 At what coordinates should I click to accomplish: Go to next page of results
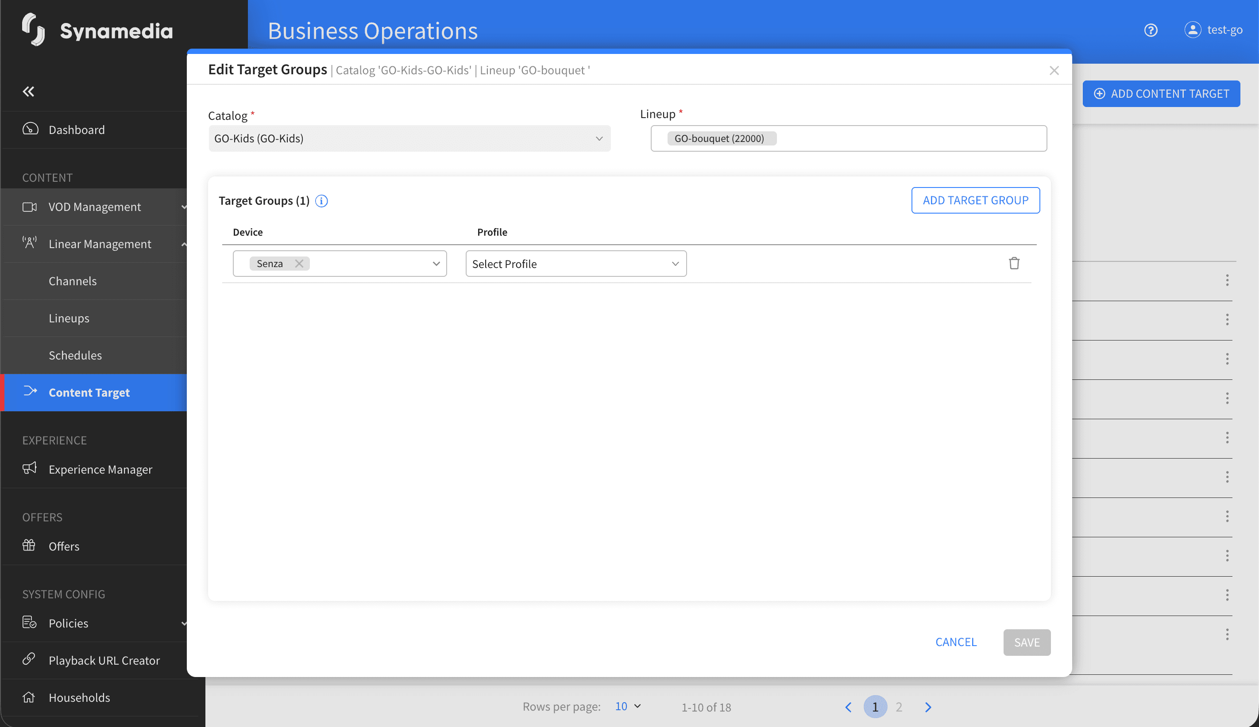pos(928,707)
